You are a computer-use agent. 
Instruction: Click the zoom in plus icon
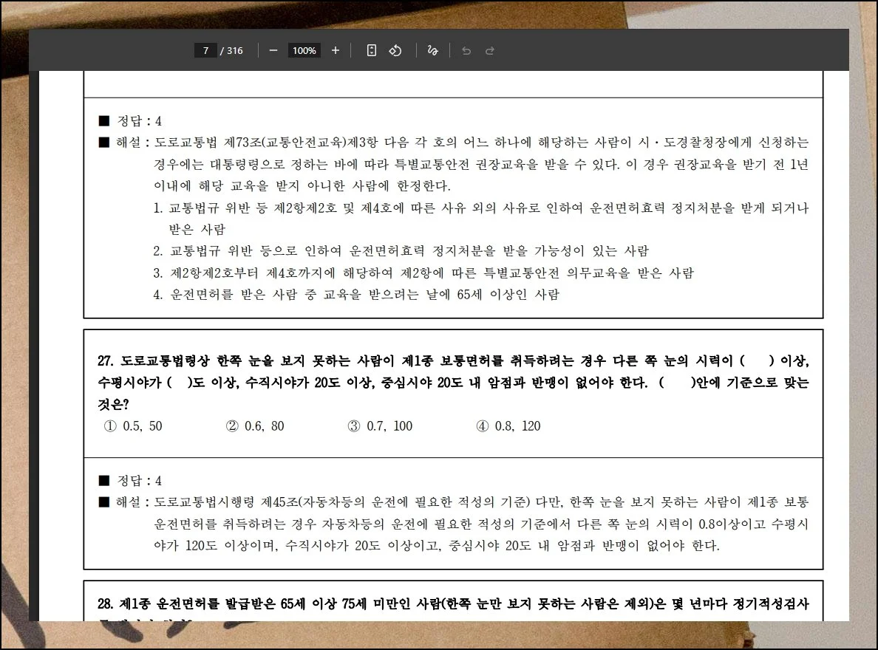click(x=336, y=50)
